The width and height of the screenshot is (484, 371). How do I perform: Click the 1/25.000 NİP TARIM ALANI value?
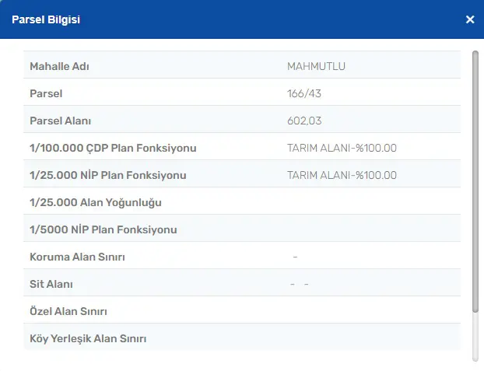point(342,175)
